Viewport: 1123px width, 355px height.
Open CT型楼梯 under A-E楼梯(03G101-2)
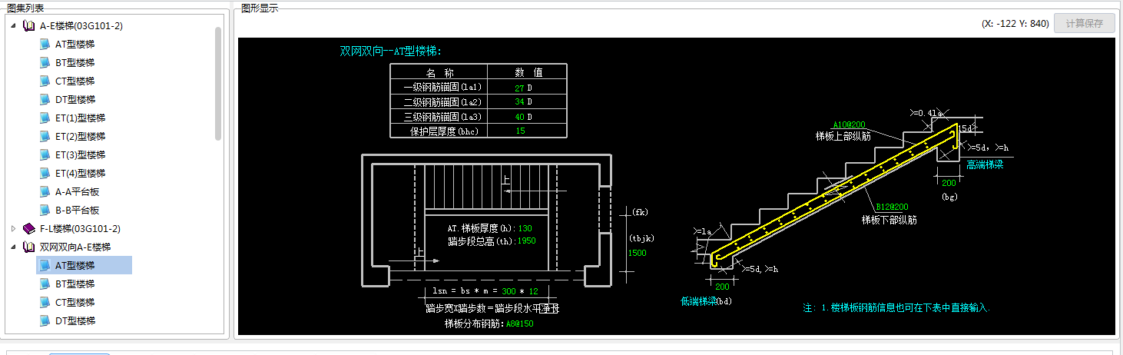75,81
